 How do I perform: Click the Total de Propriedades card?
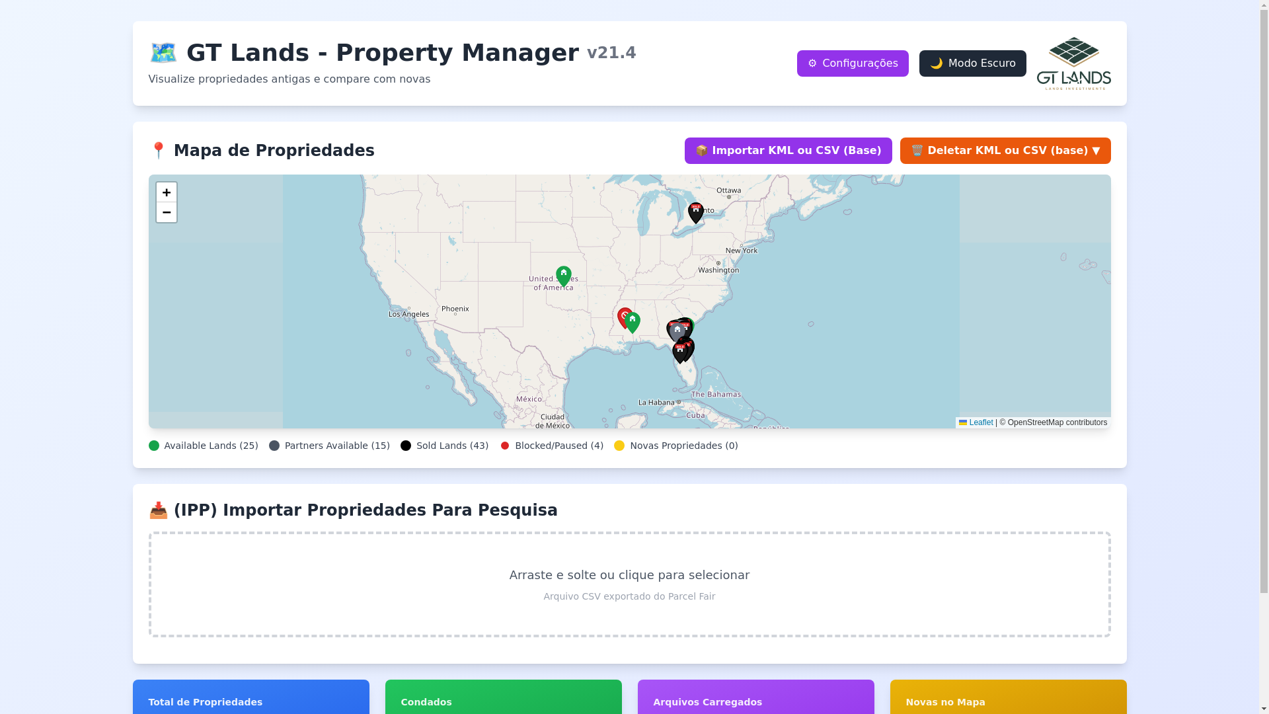[251, 697]
